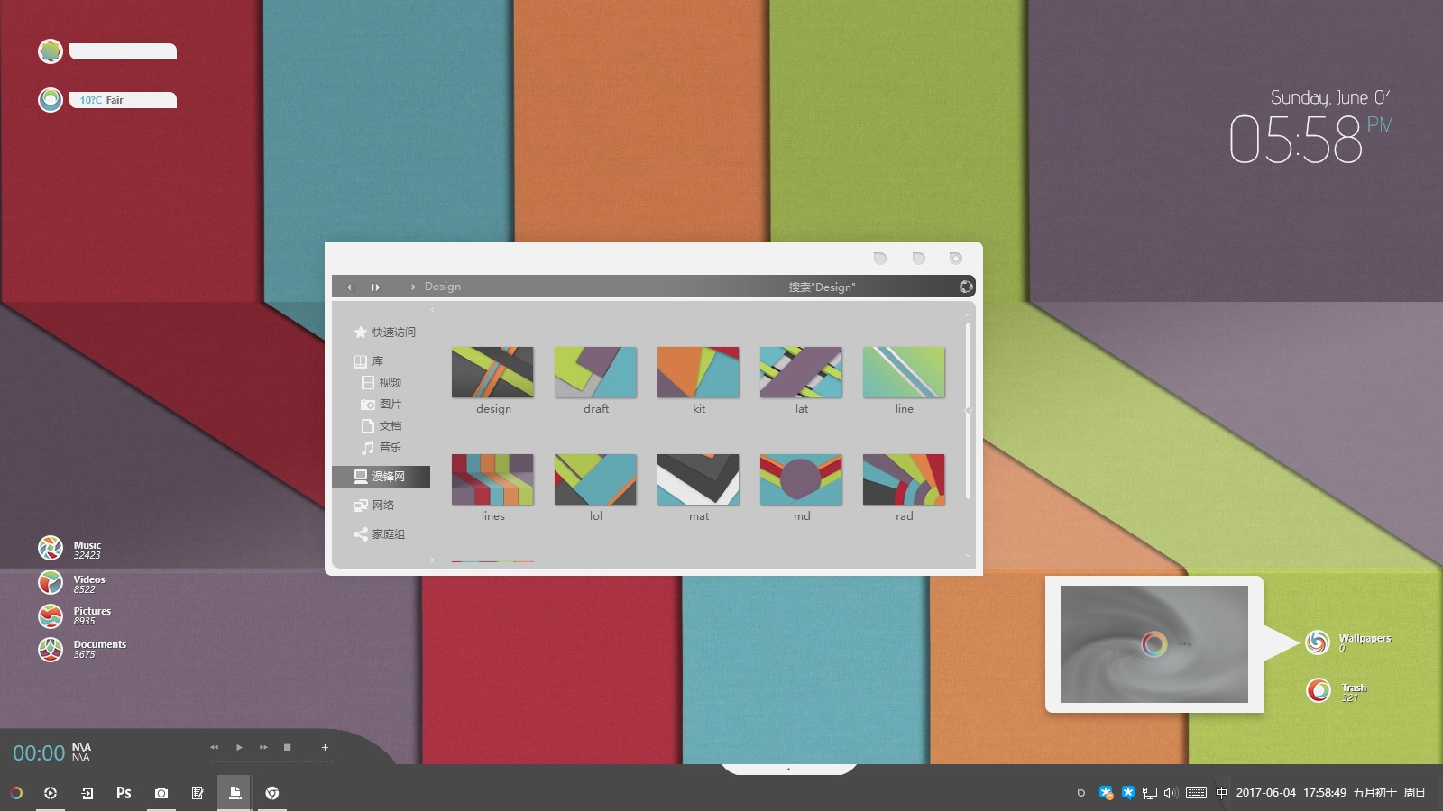Click the Wallpapers desktop icon
The image size is (1443, 811).
click(x=1318, y=642)
